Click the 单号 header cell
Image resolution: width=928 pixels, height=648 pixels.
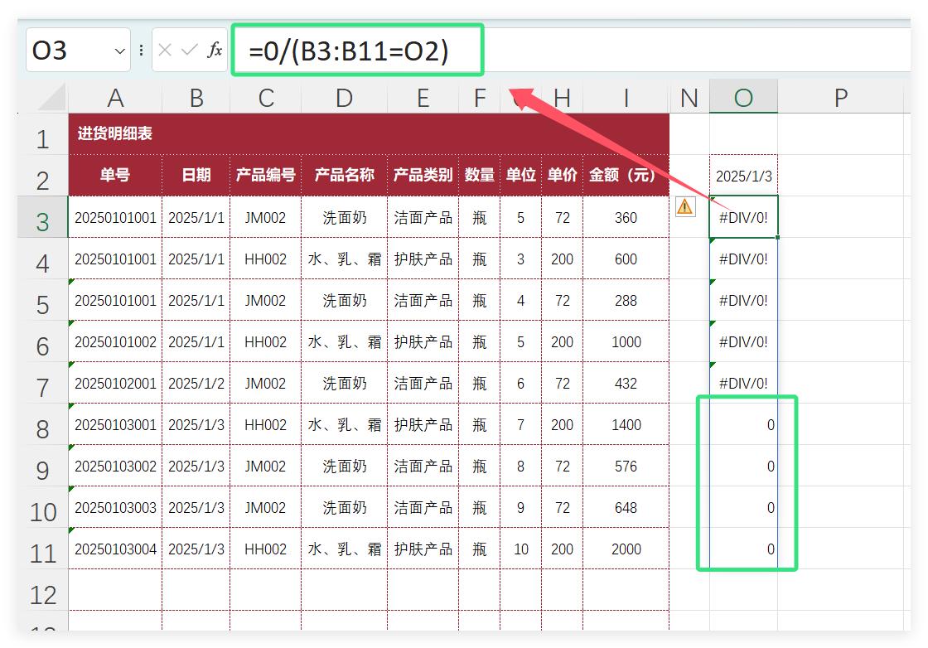(x=115, y=175)
